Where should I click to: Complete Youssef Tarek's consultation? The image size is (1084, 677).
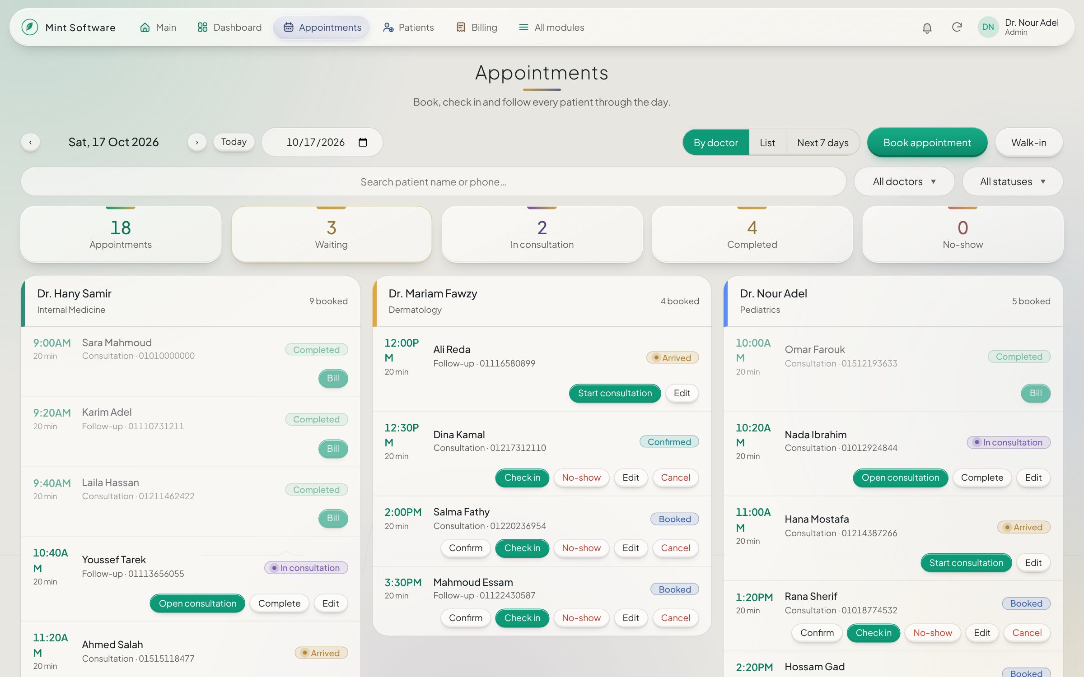point(279,603)
